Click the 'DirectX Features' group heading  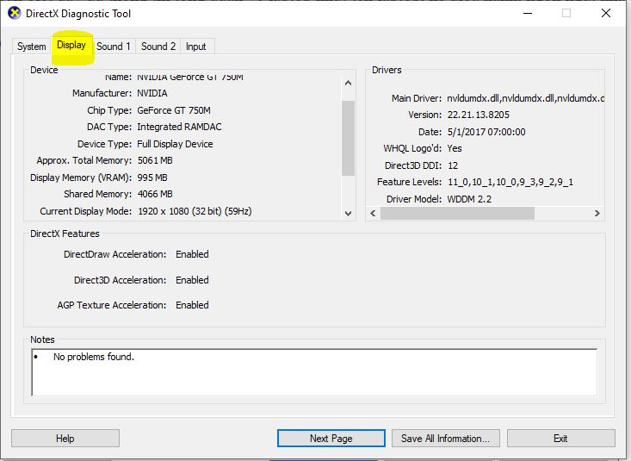tap(65, 234)
